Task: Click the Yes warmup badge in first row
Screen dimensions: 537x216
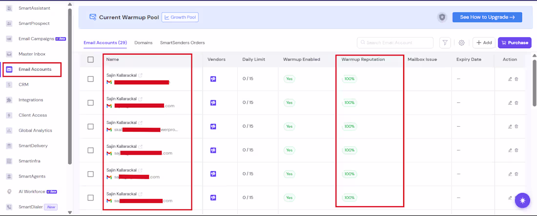Action: [289, 79]
